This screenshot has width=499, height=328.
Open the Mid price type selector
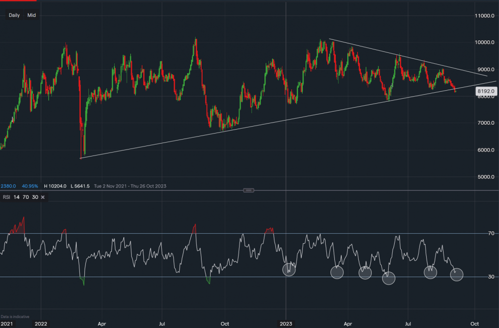click(x=31, y=15)
